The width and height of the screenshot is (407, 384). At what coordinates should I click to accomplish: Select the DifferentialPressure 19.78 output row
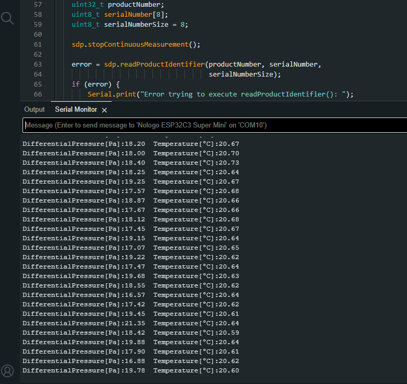pyautogui.click(x=130, y=370)
